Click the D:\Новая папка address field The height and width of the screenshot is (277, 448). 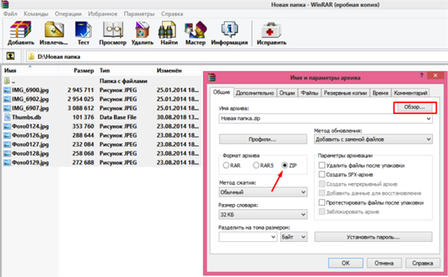point(237,56)
